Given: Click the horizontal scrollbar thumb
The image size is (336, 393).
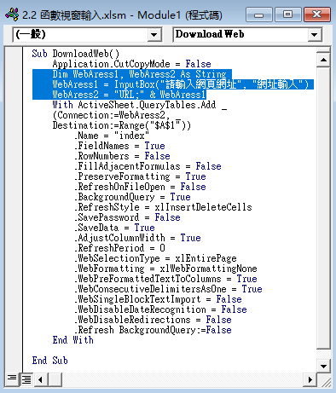Looking at the screenshot, I should tap(55, 379).
